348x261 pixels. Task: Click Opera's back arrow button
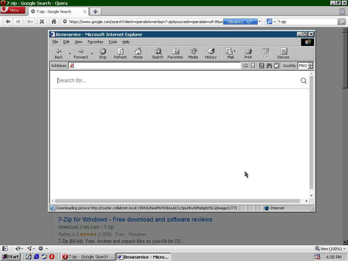coord(8,21)
